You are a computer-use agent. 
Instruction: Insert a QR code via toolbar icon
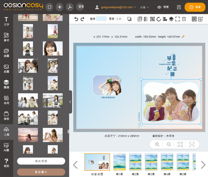(194, 19)
